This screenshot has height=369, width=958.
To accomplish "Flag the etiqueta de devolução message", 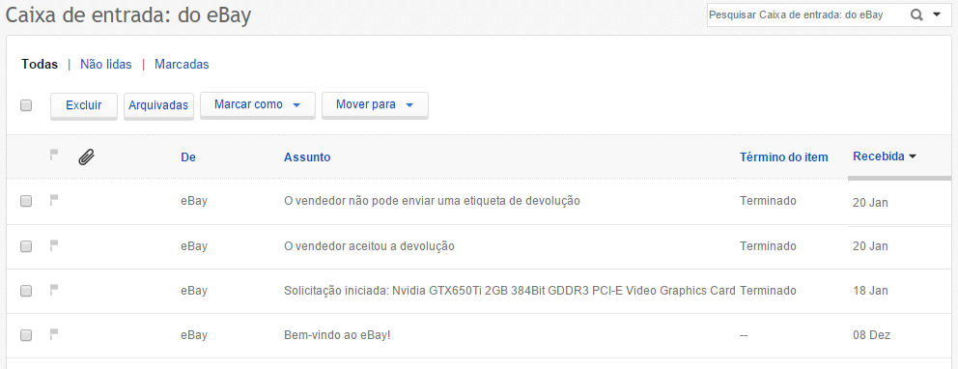I will click(x=54, y=200).
